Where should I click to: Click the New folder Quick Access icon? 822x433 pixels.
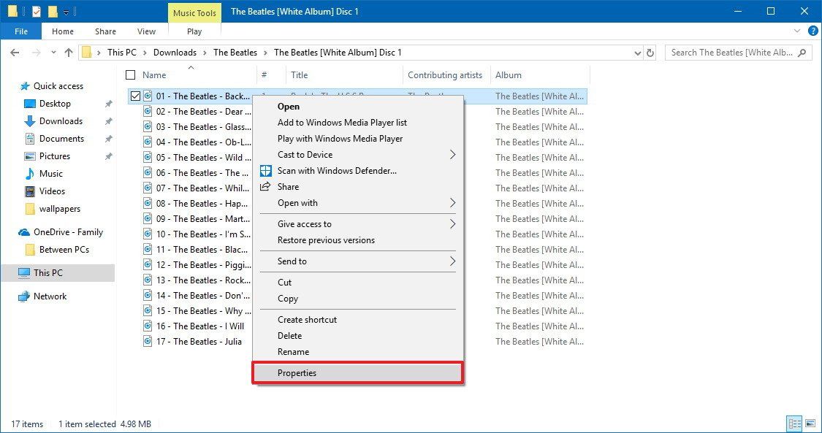coord(52,11)
